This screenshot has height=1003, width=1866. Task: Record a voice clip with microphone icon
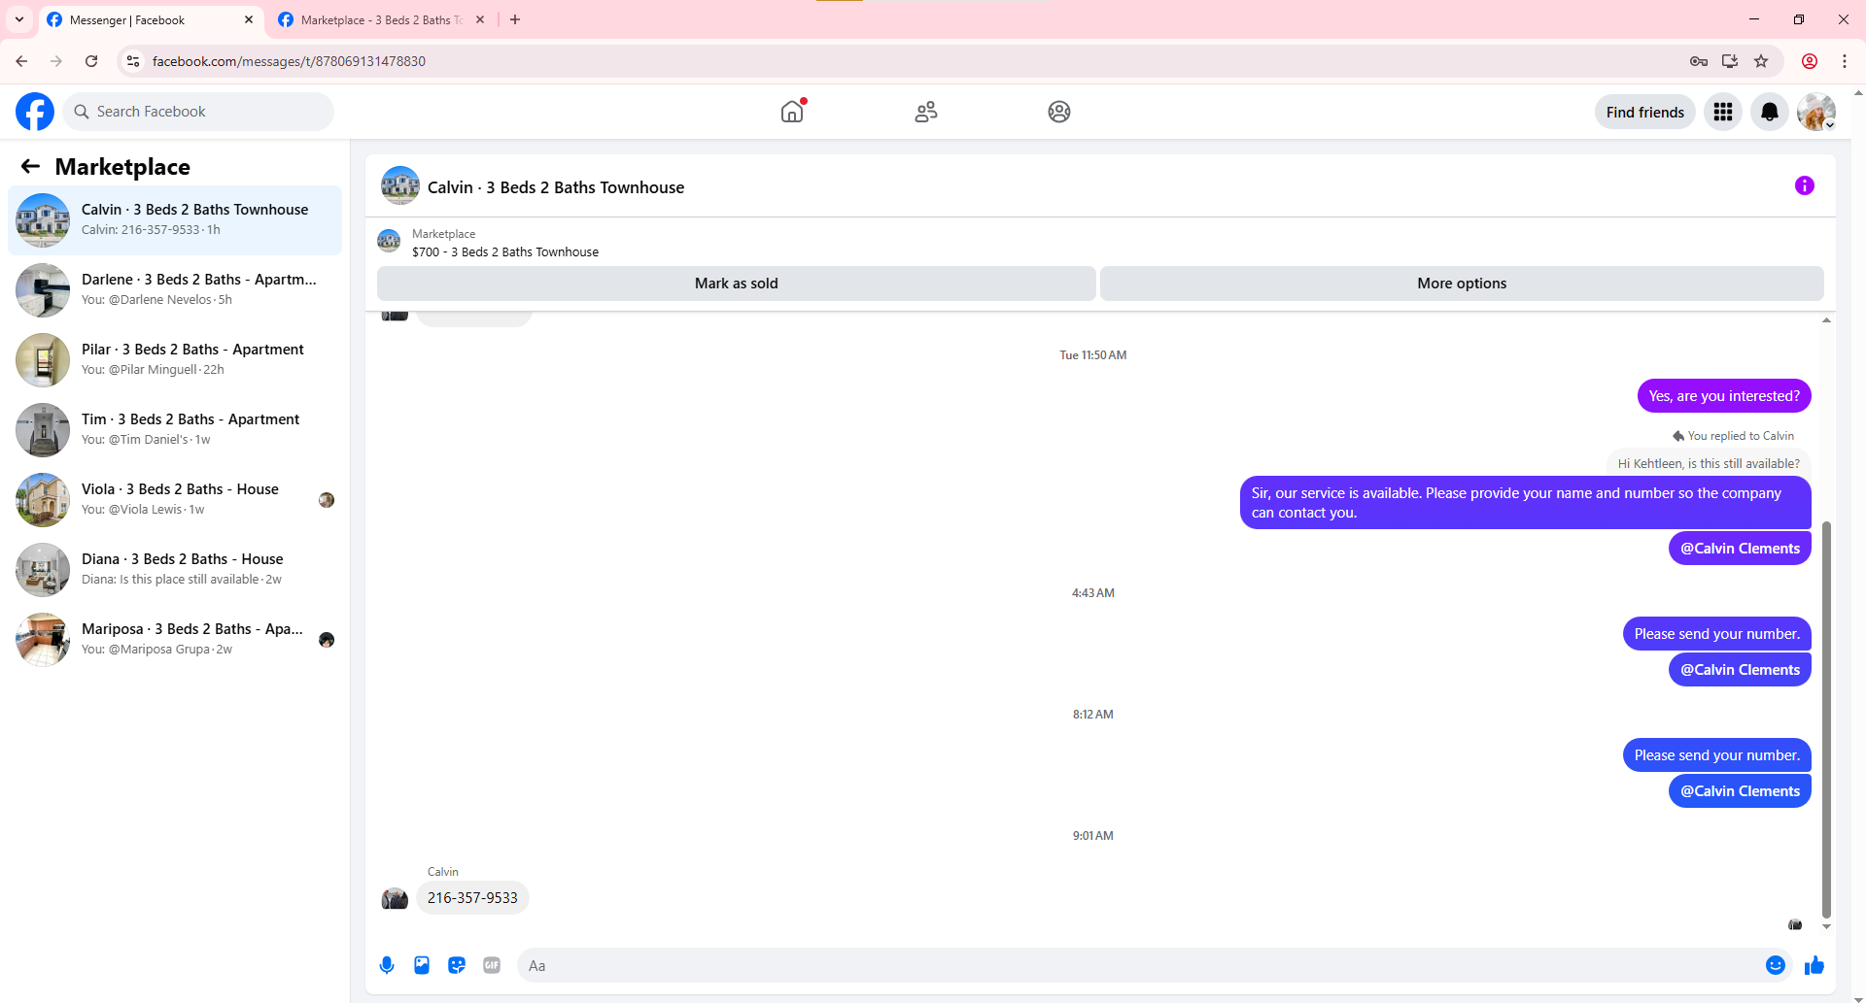pos(387,965)
